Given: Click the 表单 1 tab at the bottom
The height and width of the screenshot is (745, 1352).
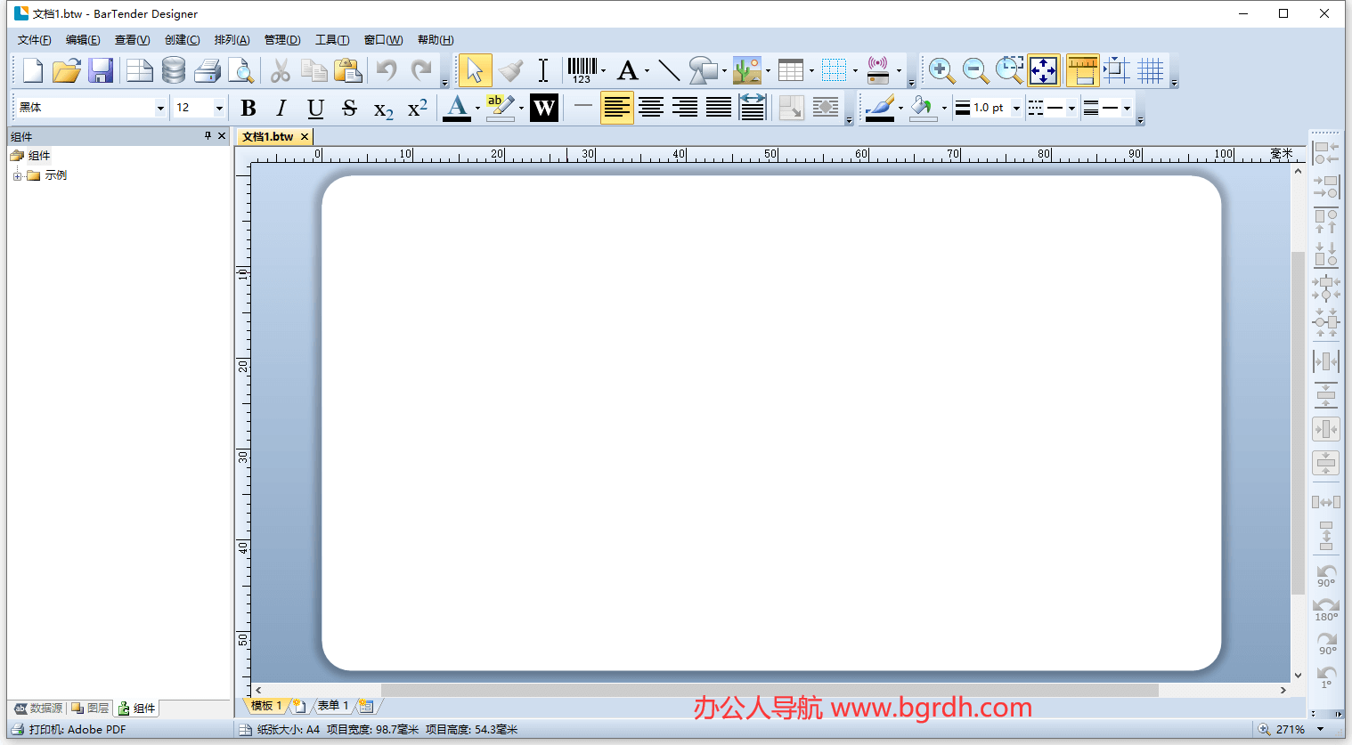Looking at the screenshot, I should pyautogui.click(x=333, y=706).
